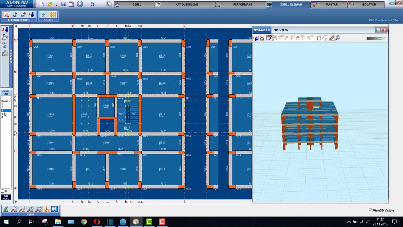
Task: Click the 3D VIEW frame icon
Action: (256, 38)
